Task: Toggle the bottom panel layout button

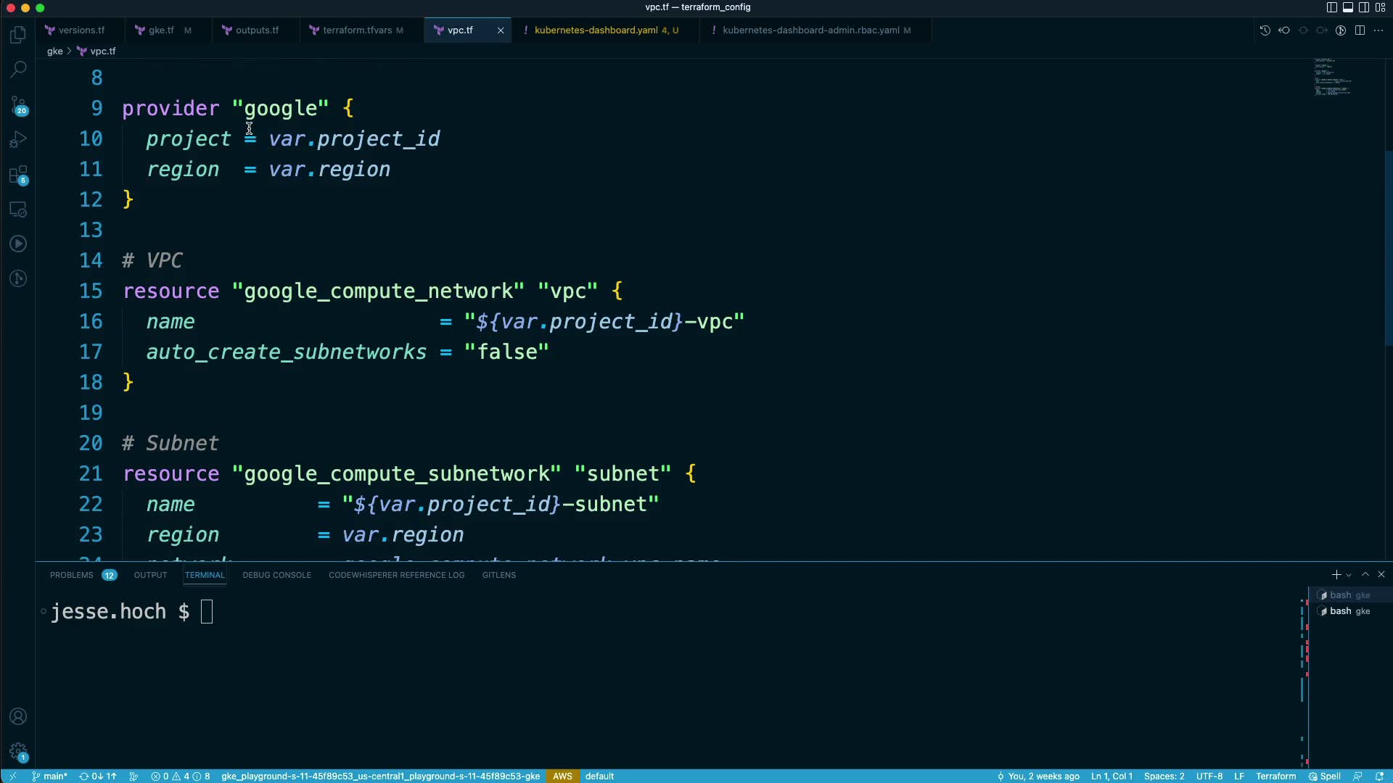Action: tap(1347, 7)
